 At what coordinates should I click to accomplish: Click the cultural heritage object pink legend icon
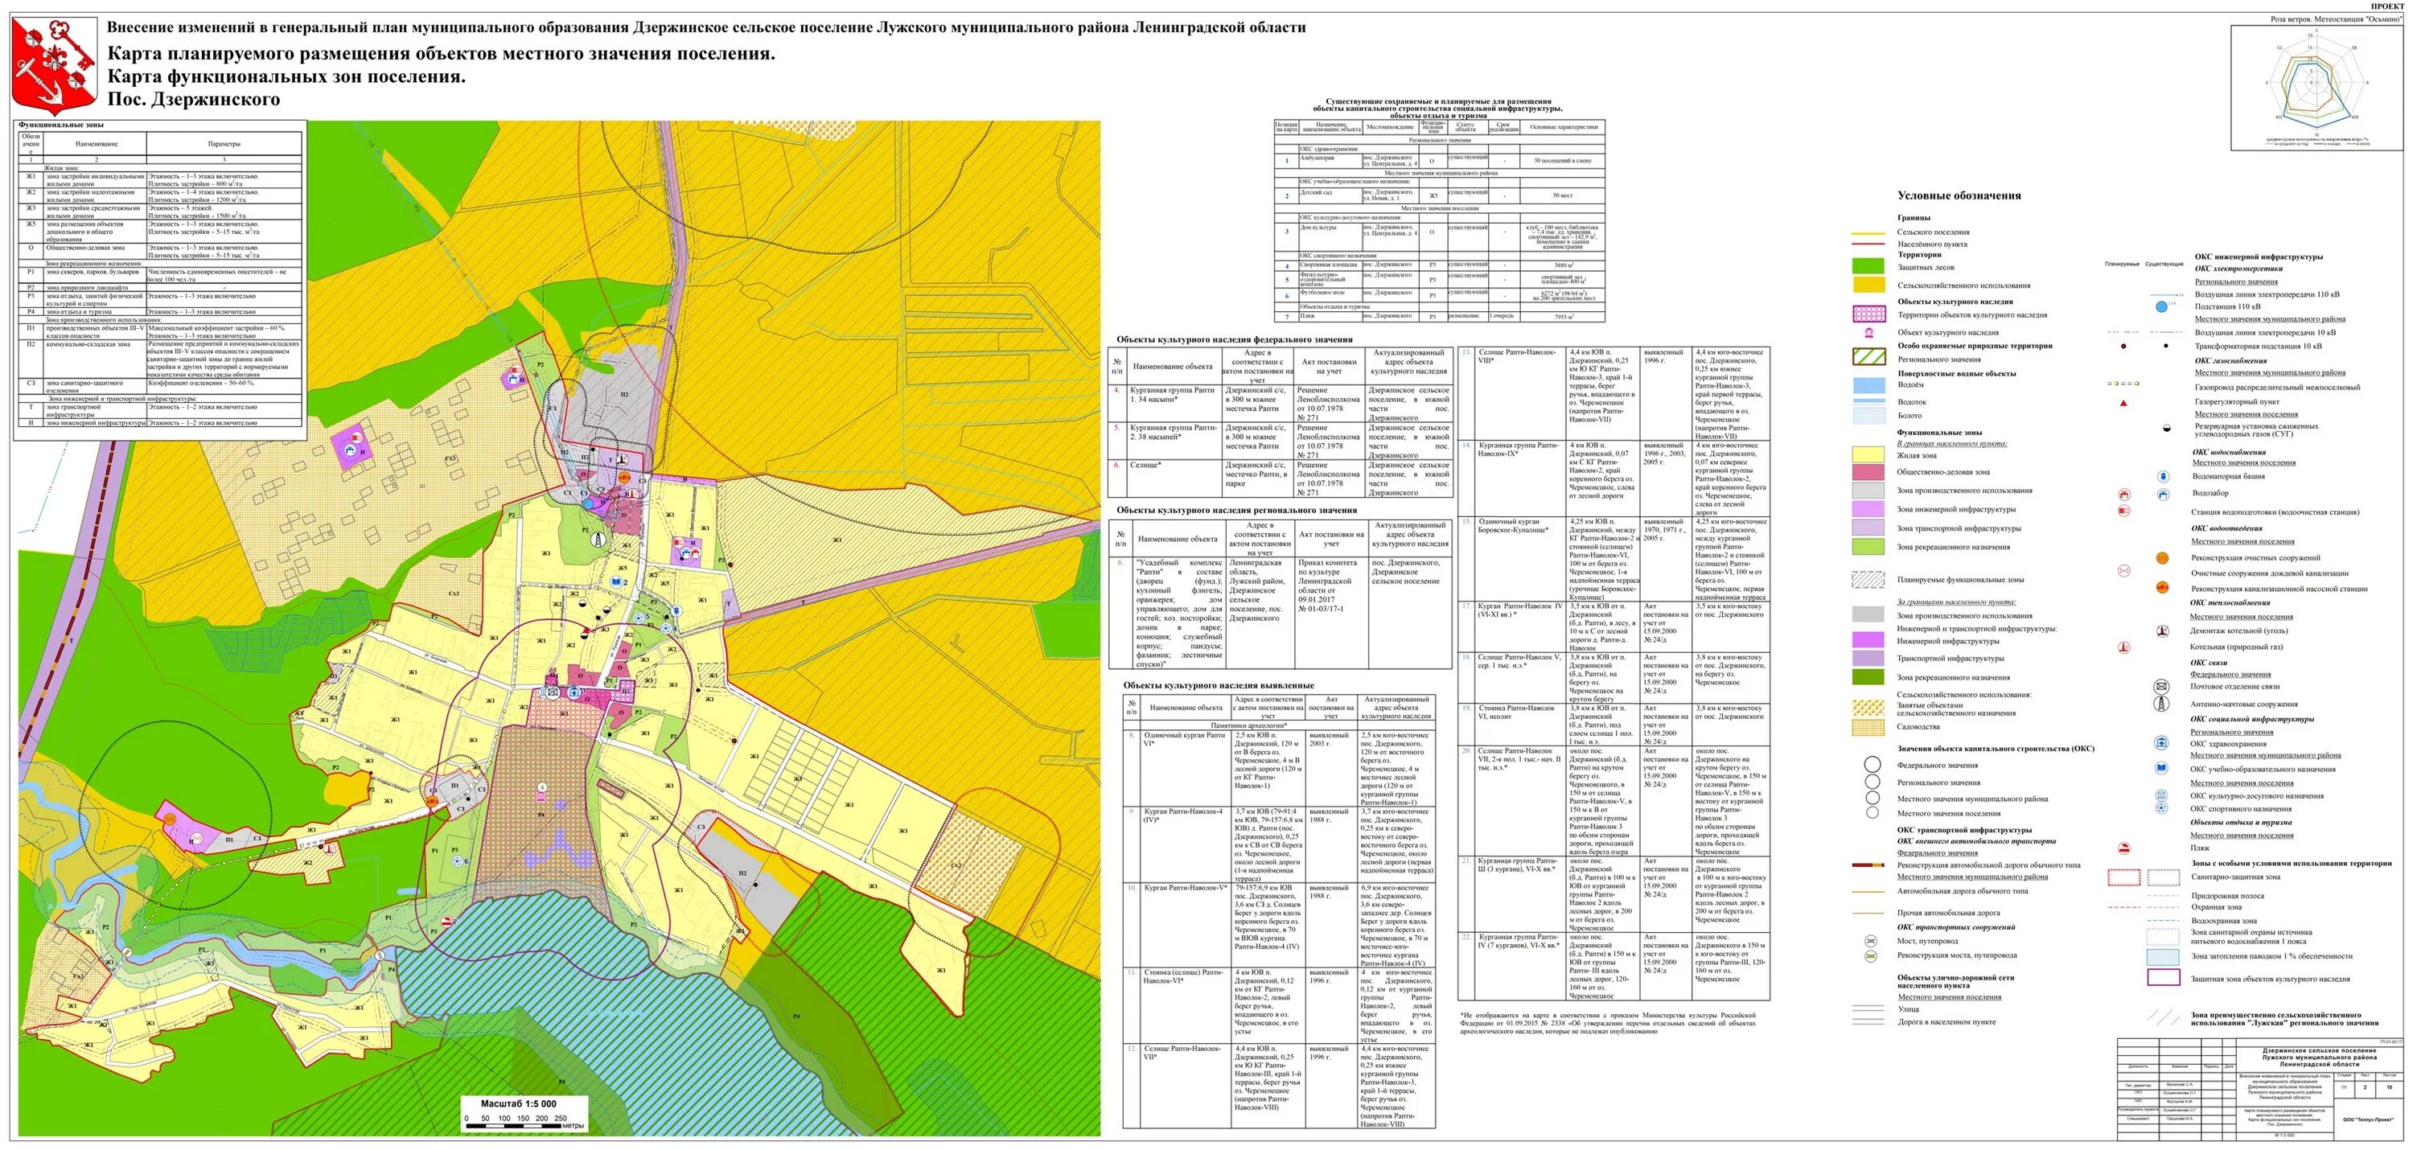click(x=1870, y=332)
